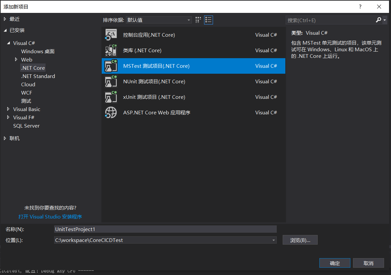
Task: Expand the Visual Basic tree node
Action: [8, 109]
